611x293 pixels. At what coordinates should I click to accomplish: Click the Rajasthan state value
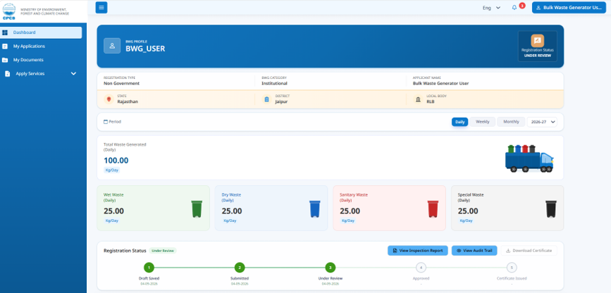click(128, 101)
